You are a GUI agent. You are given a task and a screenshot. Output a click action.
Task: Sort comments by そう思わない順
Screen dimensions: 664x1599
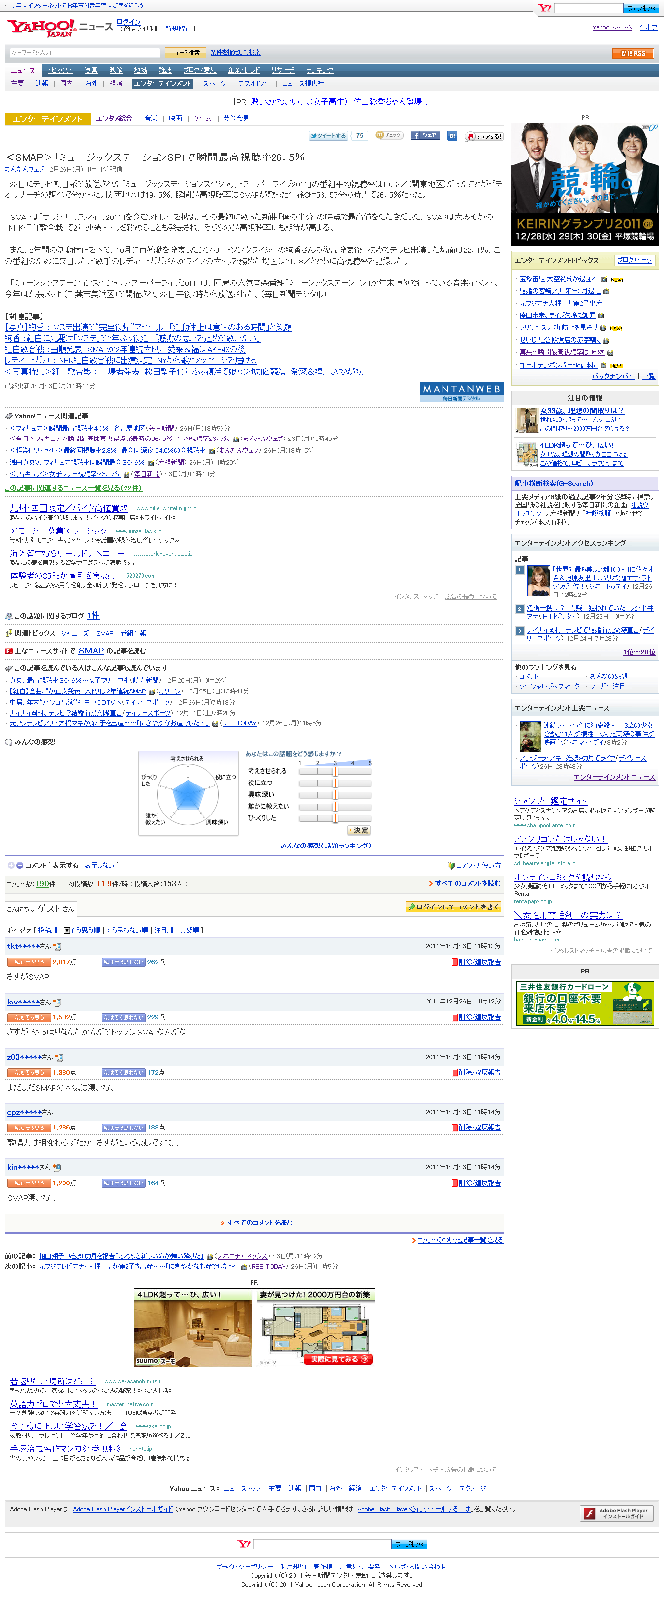click(x=127, y=931)
